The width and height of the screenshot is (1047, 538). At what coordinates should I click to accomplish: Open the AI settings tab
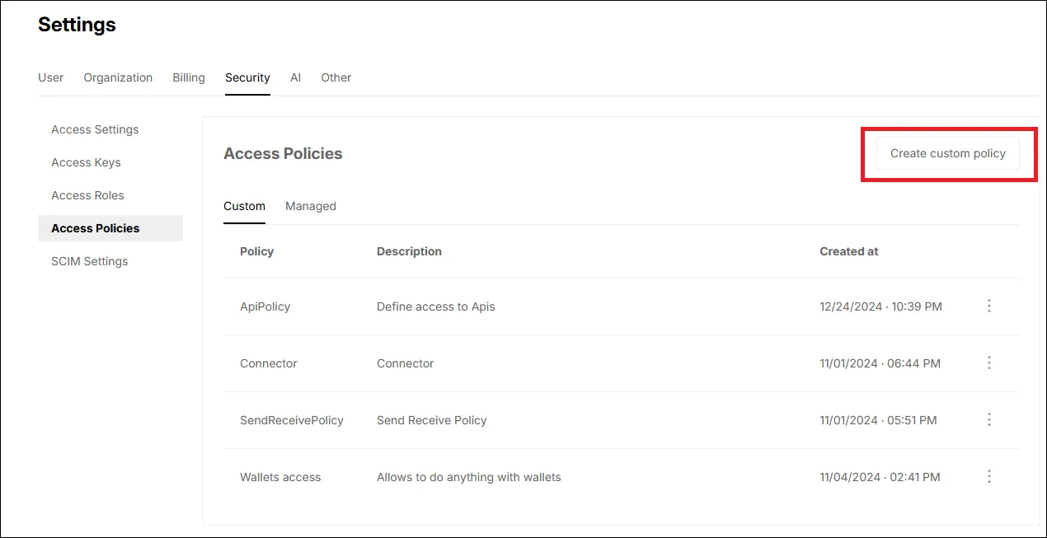295,77
